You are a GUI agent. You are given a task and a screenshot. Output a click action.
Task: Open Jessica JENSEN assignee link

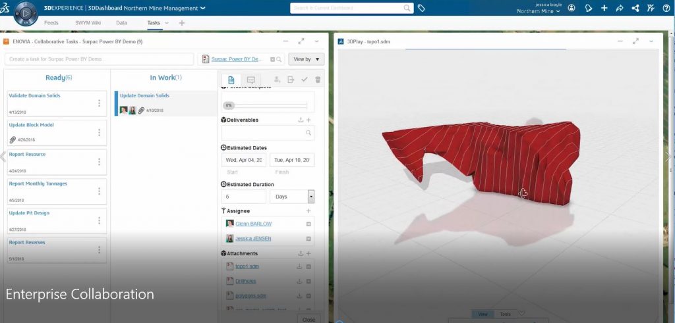(x=253, y=238)
